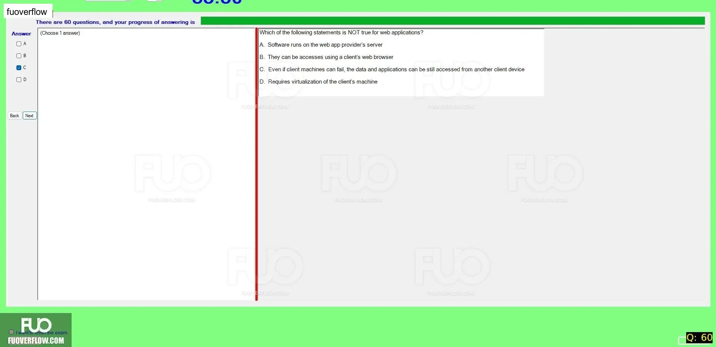716x347 pixels.
Task: Go to the previous question with Back
Action: pos(15,116)
